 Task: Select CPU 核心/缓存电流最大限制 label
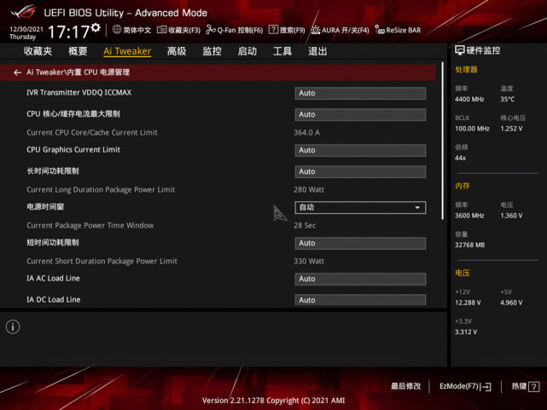pyautogui.click(x=73, y=114)
